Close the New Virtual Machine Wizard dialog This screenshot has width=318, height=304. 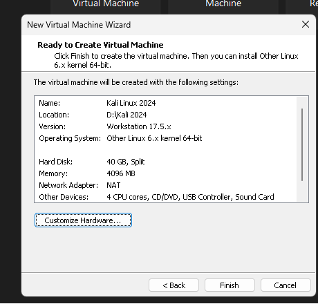point(306,24)
